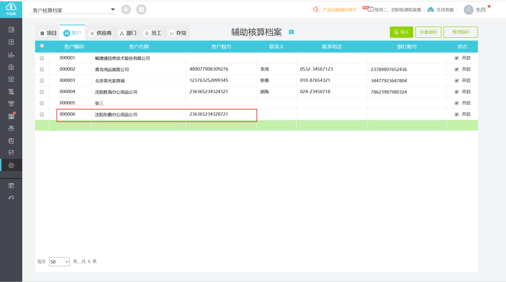This screenshot has height=282, width=506.
Task: Switch to the 存货 tab
Action: pyautogui.click(x=177, y=33)
